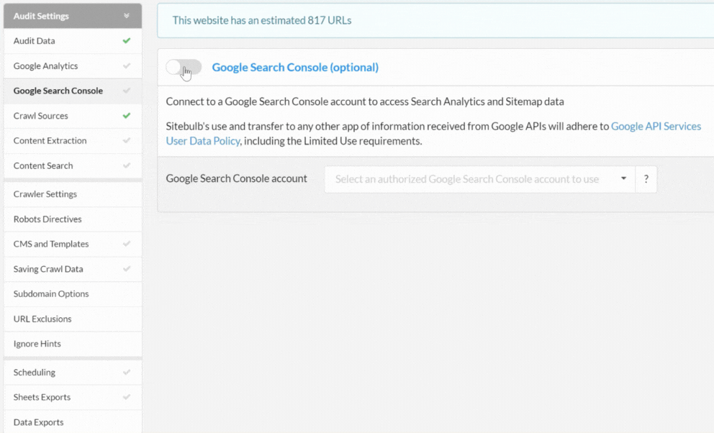Open Ignore Hints settings

pyautogui.click(x=73, y=344)
